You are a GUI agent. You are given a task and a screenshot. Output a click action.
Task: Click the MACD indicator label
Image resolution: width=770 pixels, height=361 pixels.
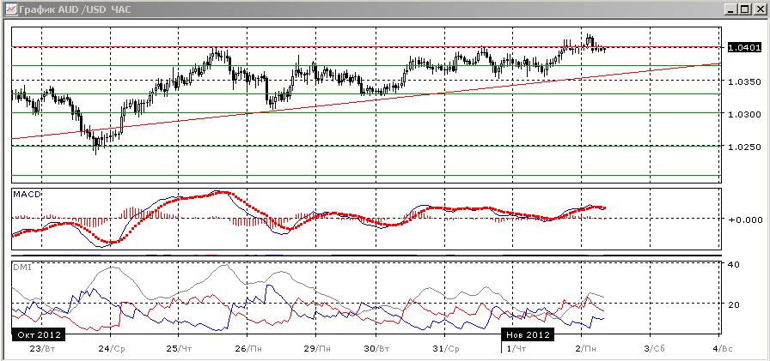[x=23, y=195]
